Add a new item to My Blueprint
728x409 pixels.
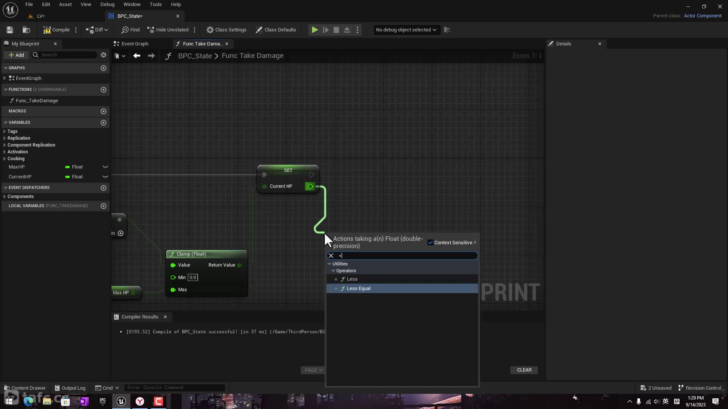click(16, 55)
